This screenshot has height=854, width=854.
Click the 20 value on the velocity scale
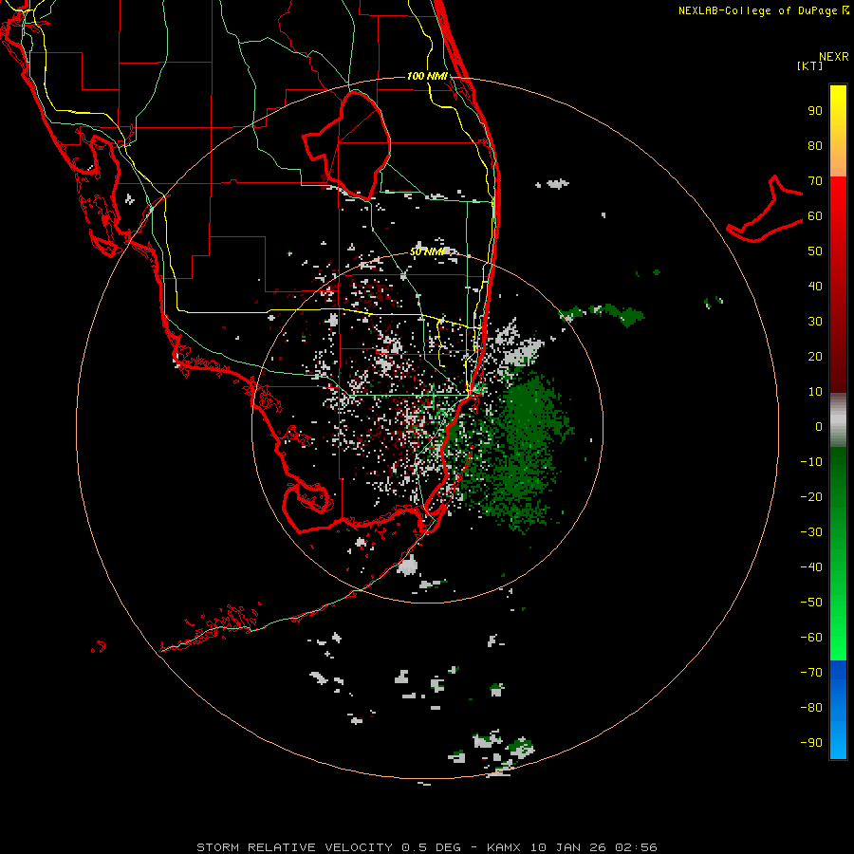815,357
